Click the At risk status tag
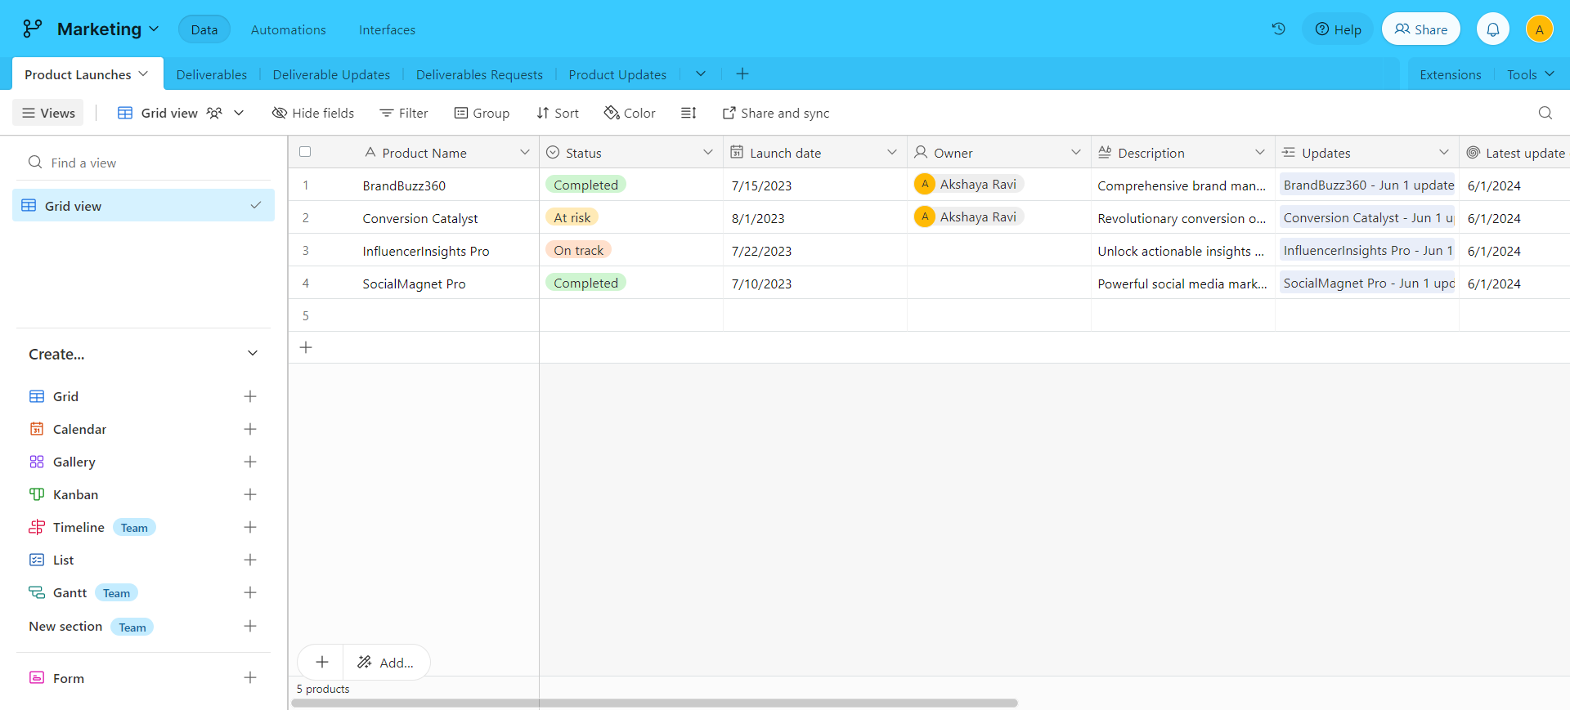The height and width of the screenshot is (710, 1570). click(x=572, y=217)
